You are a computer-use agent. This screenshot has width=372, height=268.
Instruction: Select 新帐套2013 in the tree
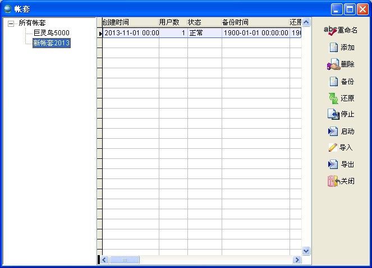pyautogui.click(x=51, y=43)
